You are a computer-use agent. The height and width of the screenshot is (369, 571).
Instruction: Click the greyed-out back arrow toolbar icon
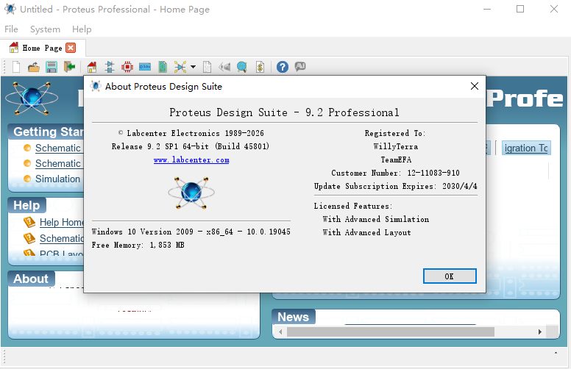coord(224,67)
